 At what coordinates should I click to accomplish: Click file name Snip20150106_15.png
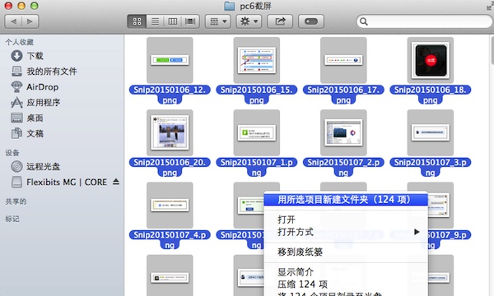pos(257,95)
